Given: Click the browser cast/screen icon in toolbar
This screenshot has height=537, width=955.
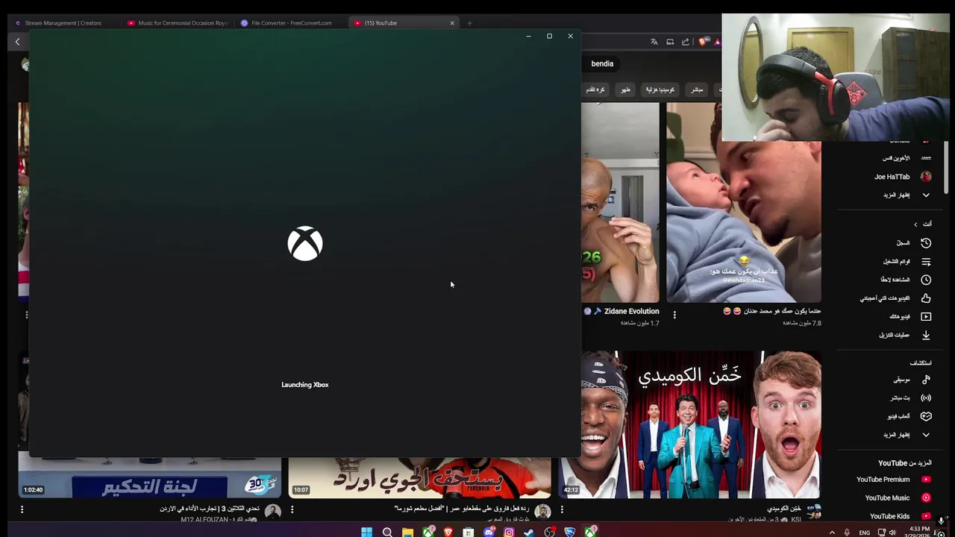Looking at the screenshot, I should point(670,42).
